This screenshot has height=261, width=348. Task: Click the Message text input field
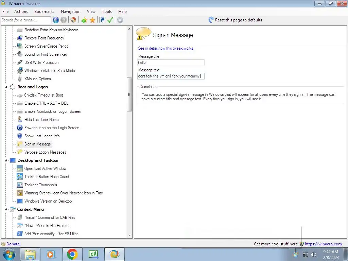click(171, 76)
